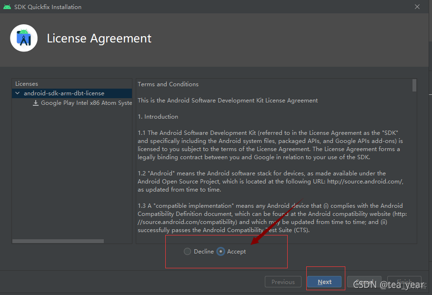The image size is (432, 295).
Task: Click the 'This is the Android Software Development Kit' line
Action: pyautogui.click(x=228, y=101)
